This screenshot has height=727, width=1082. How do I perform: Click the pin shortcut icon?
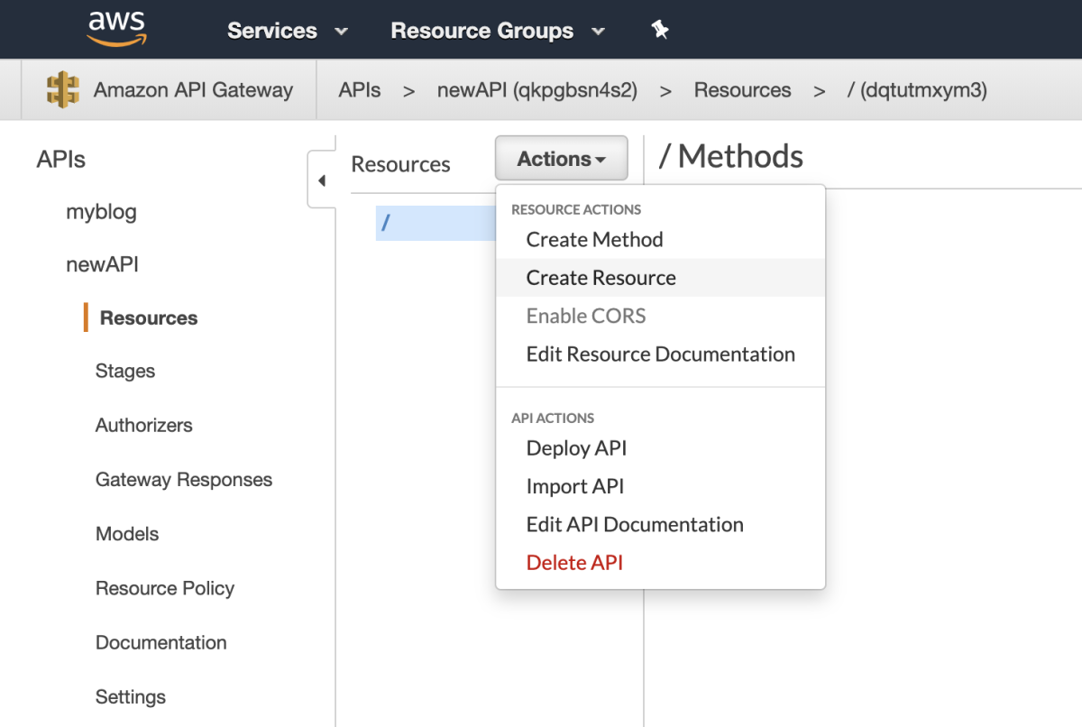tap(660, 30)
